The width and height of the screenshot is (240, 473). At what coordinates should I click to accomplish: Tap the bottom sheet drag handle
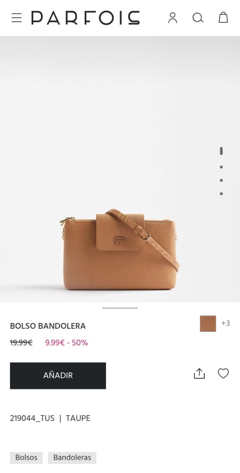click(120, 308)
